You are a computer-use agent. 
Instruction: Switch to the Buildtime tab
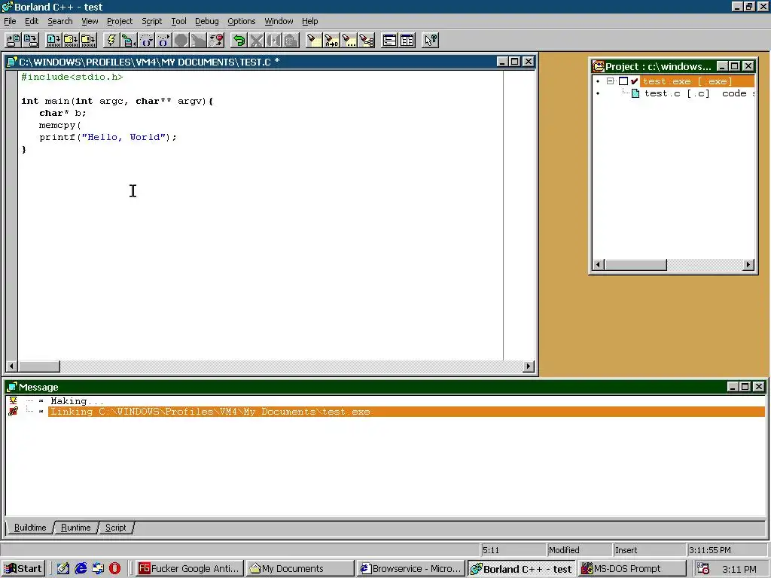pos(30,528)
